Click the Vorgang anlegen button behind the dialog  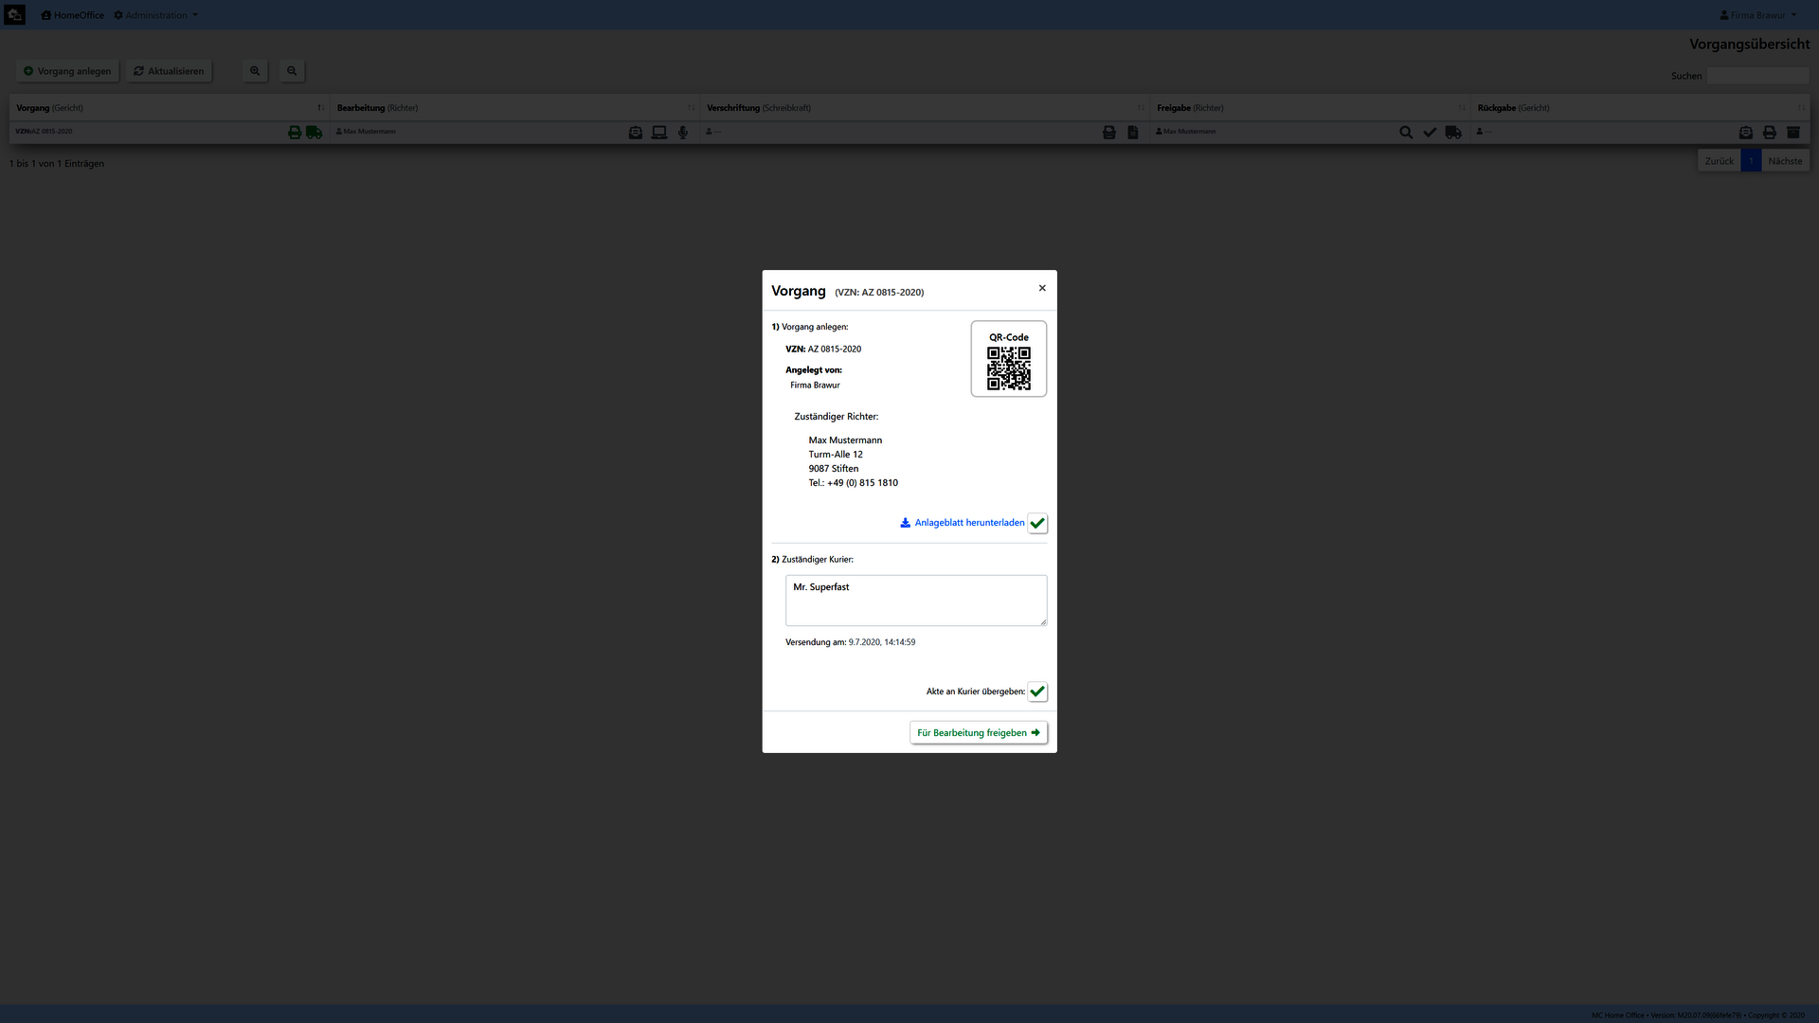tap(67, 71)
